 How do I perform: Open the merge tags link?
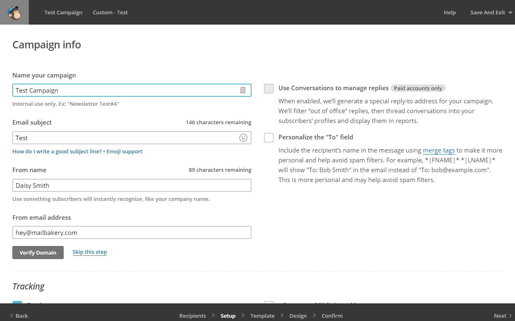[439, 150]
